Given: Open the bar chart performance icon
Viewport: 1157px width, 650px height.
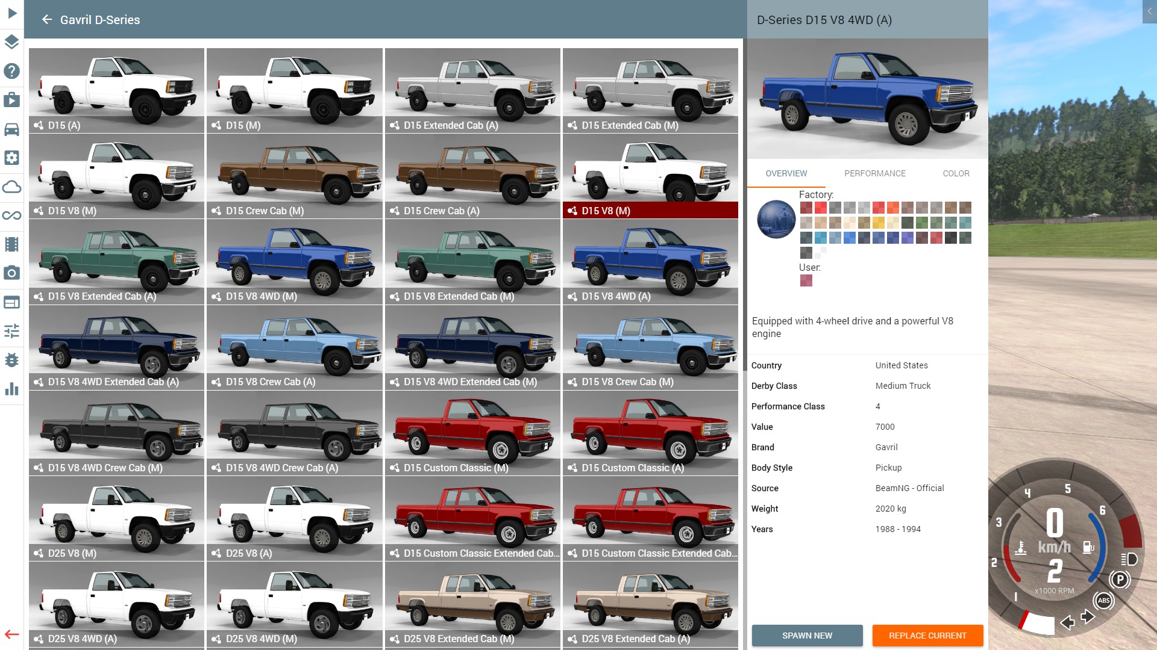Looking at the screenshot, I should 12,389.
